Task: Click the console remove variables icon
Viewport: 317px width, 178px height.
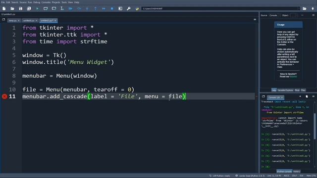Action: (x=307, y=97)
